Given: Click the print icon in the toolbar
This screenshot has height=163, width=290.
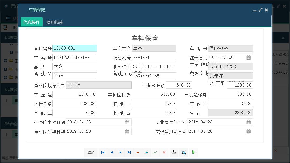Looking at the screenshot, I should 174,152.
